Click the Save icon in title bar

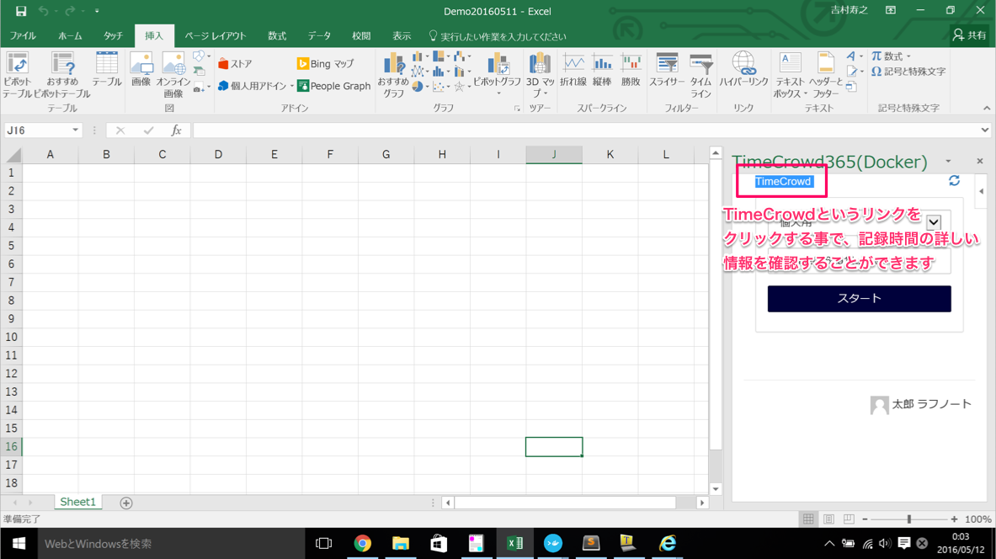pos(21,11)
